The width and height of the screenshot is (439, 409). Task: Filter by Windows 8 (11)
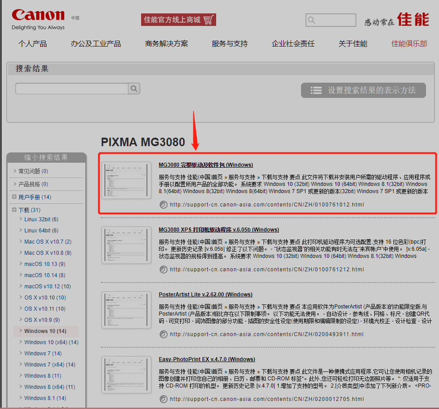coord(43,376)
